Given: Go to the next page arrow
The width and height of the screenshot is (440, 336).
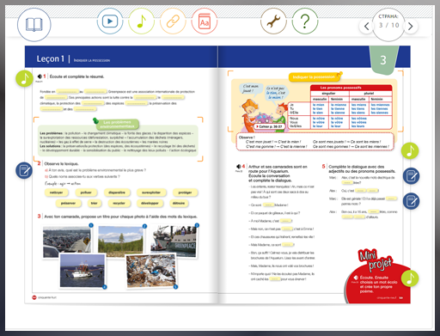Looking at the screenshot, I should tap(411, 27).
